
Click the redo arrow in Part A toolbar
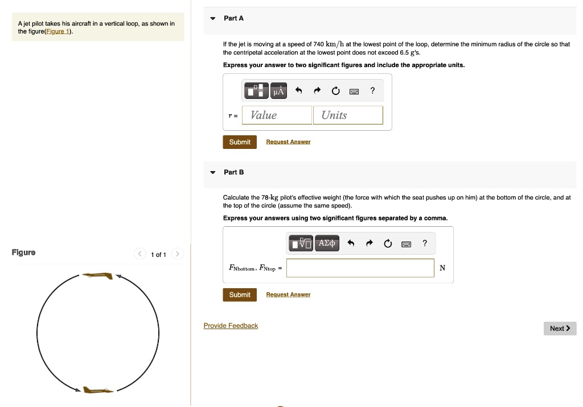click(317, 90)
